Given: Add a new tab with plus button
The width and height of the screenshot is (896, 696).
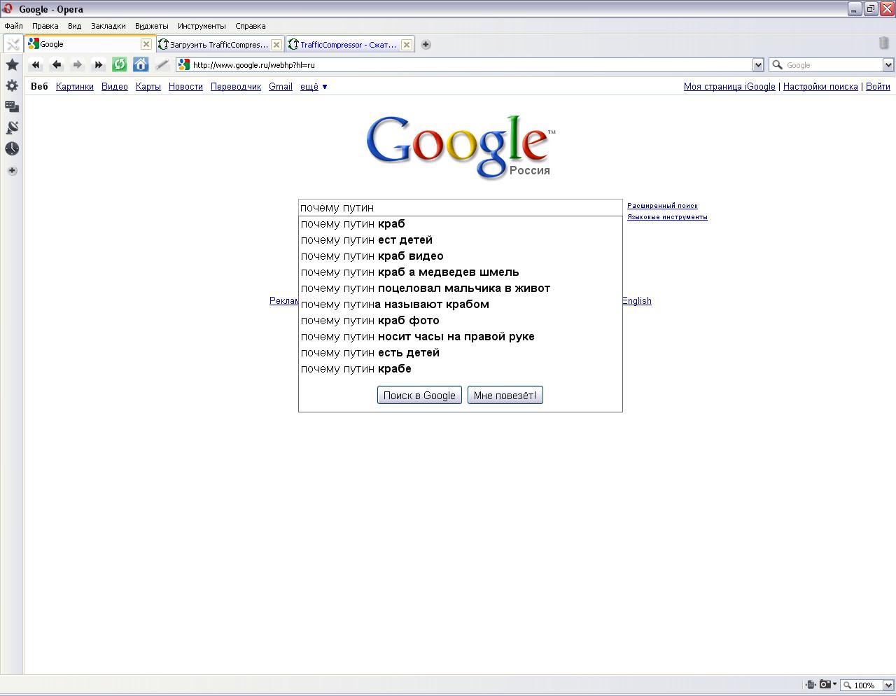Looking at the screenshot, I should coord(426,44).
